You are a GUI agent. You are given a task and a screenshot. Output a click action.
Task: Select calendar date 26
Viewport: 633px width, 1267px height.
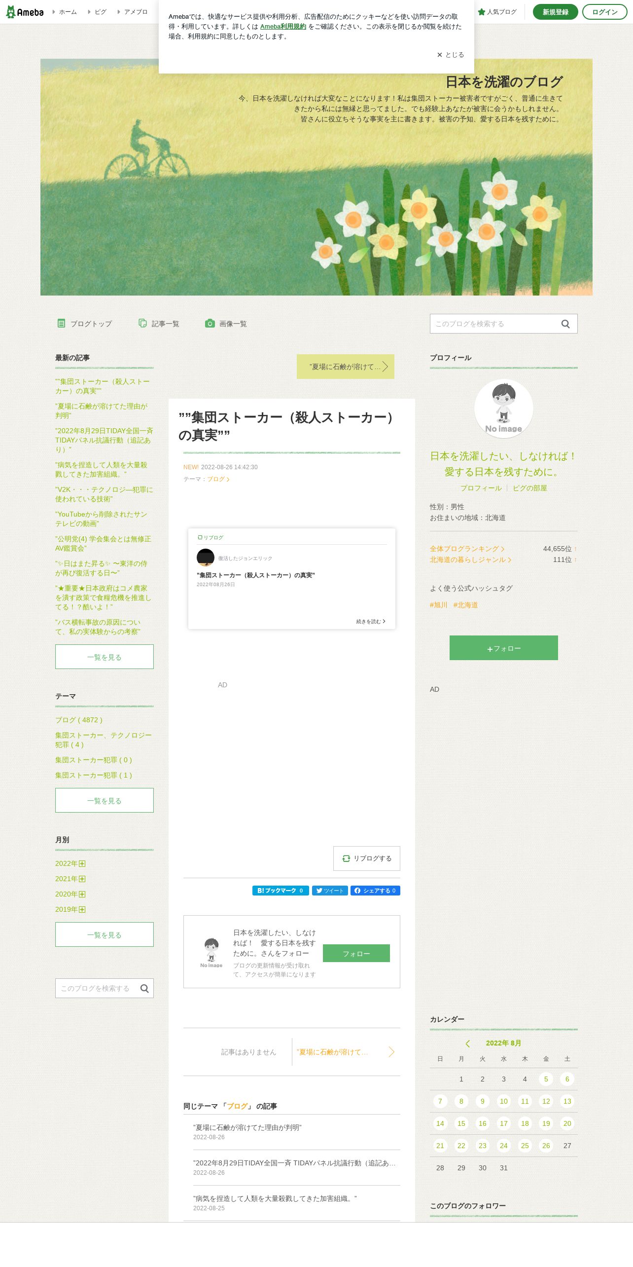(546, 1146)
